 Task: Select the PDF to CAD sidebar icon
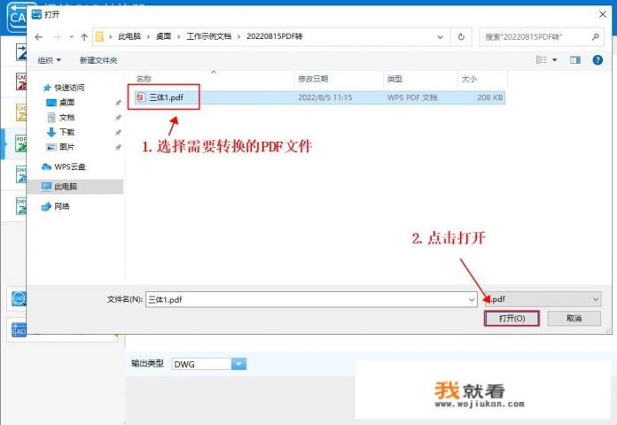(x=21, y=143)
